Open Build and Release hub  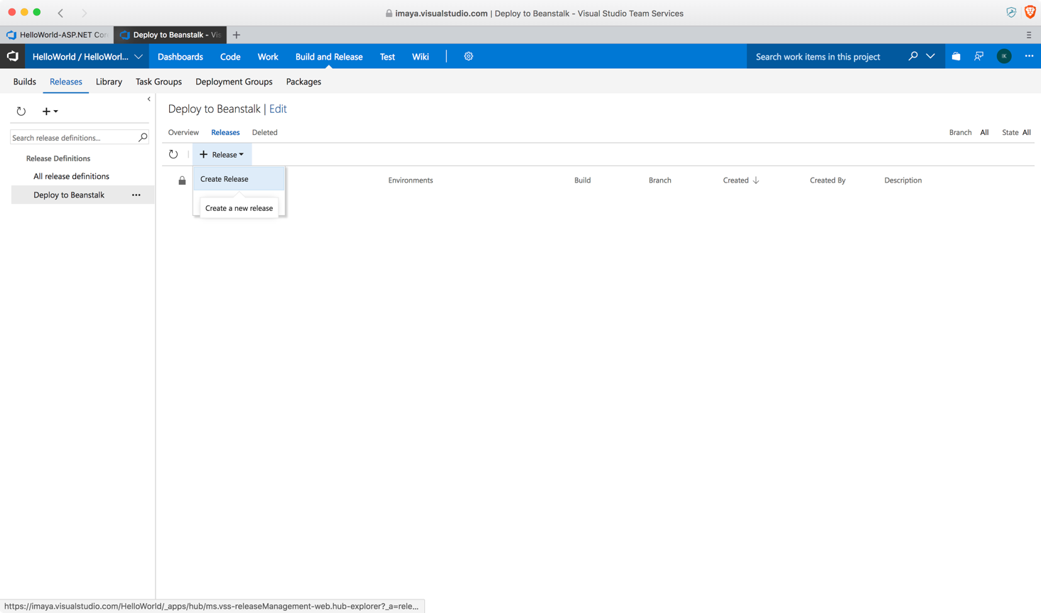coord(329,57)
